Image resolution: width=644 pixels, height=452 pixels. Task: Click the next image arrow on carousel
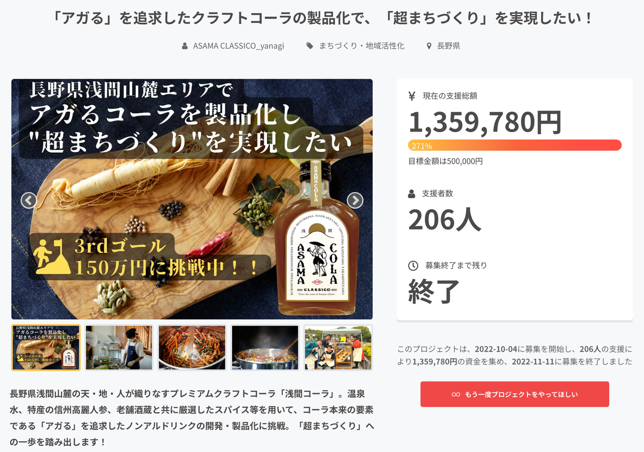[x=355, y=201]
